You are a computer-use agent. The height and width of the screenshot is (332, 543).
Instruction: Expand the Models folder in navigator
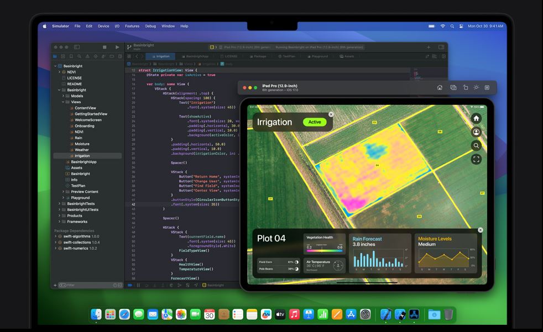64,96
